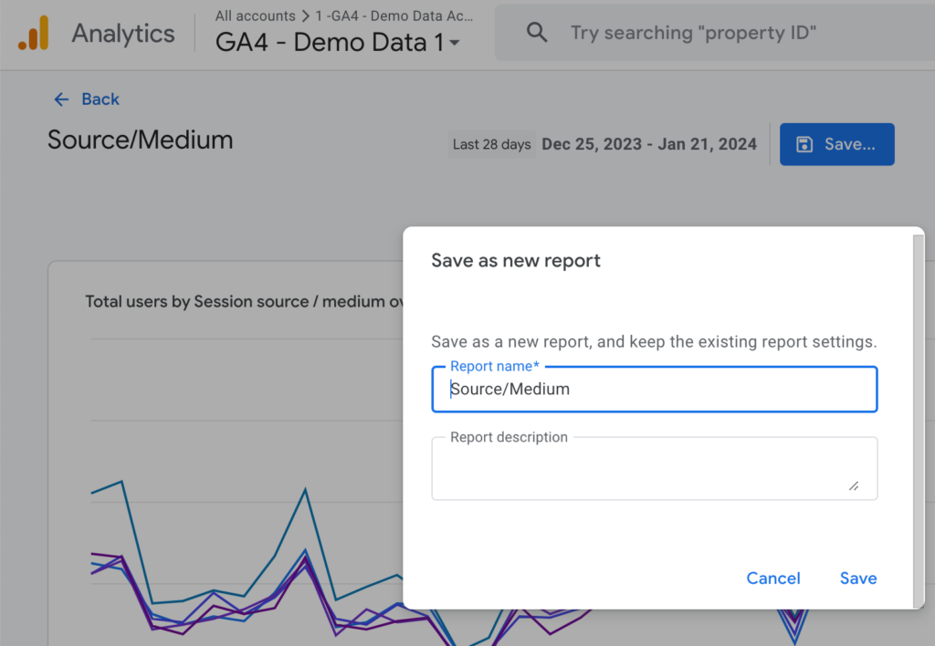Click inside the Report name field
Image resolution: width=935 pixels, height=646 pixels.
[654, 389]
